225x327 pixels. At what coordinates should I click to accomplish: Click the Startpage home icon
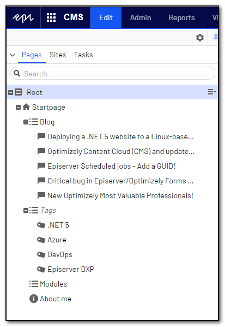coord(26,107)
